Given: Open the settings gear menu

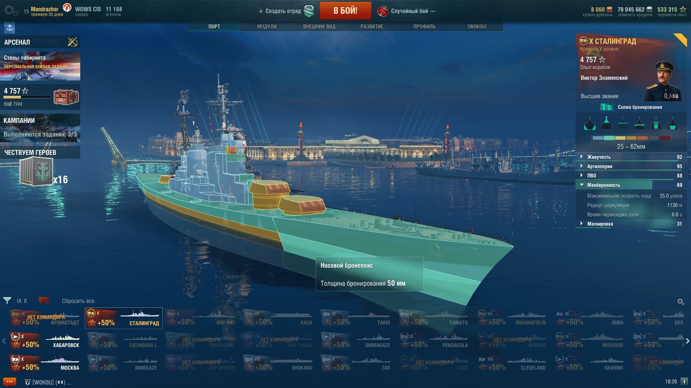Looking at the screenshot, I should point(10,10).
